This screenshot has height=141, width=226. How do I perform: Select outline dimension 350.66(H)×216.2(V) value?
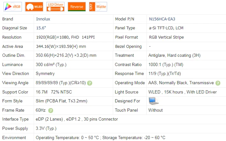point(66,56)
